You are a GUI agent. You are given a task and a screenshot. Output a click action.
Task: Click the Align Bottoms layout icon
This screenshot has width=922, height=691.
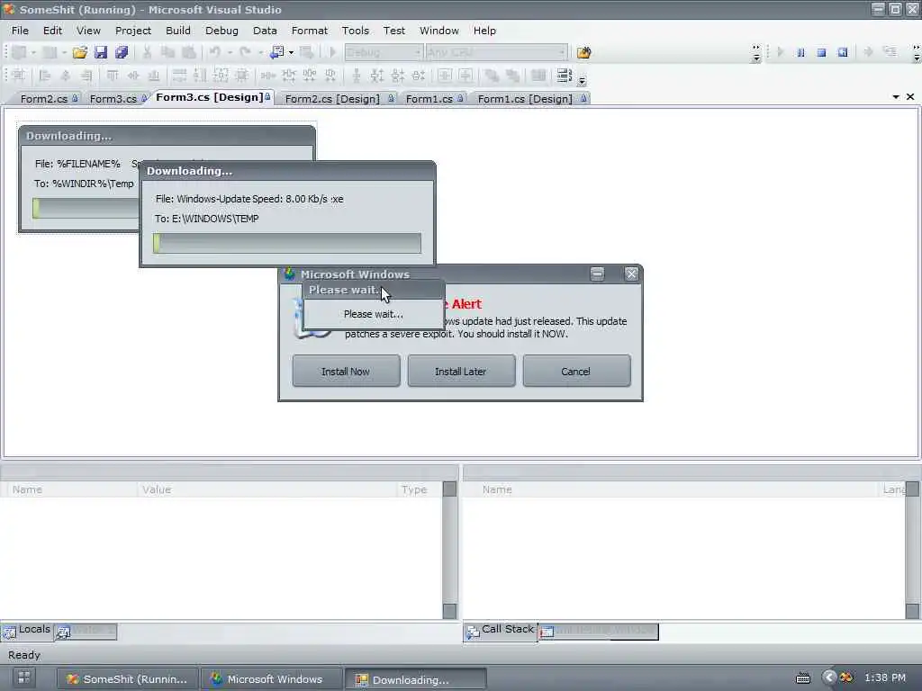click(154, 76)
